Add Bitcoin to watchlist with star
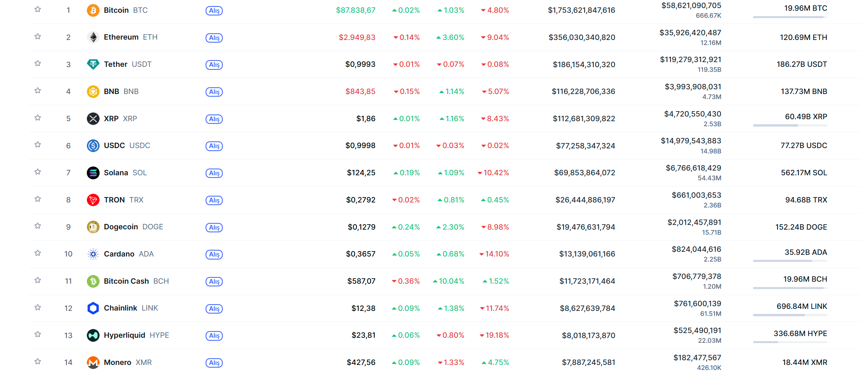 point(38,9)
